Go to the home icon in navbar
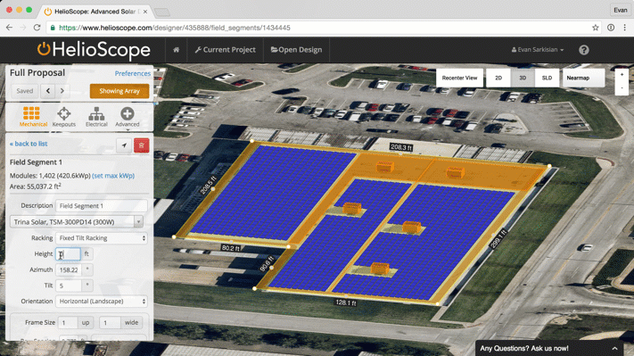This screenshot has width=634, height=356. click(x=176, y=50)
